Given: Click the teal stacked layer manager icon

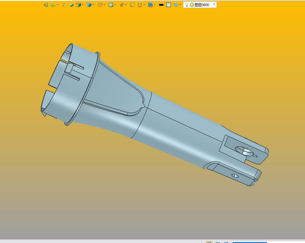Looking at the screenshot, I should [176, 5].
